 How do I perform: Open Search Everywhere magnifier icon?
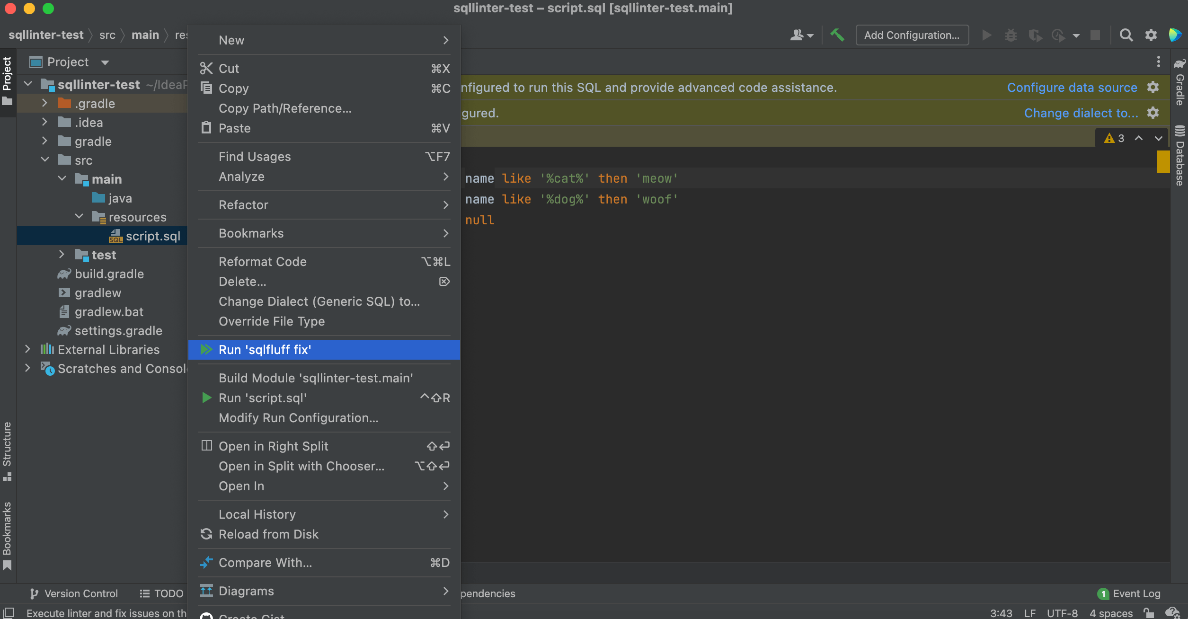(x=1126, y=35)
